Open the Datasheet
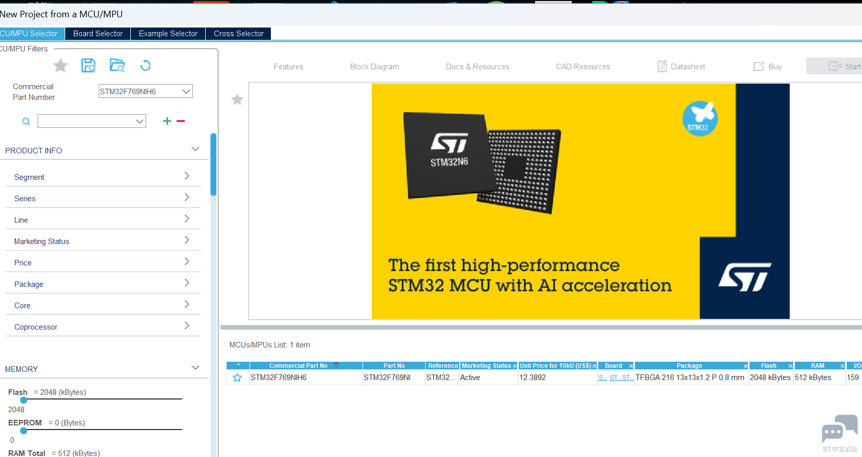The width and height of the screenshot is (862, 457). coord(681,67)
